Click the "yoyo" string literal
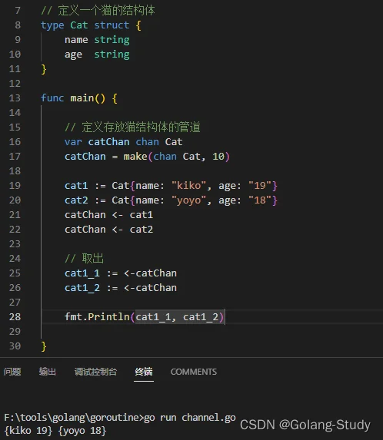 coord(189,200)
